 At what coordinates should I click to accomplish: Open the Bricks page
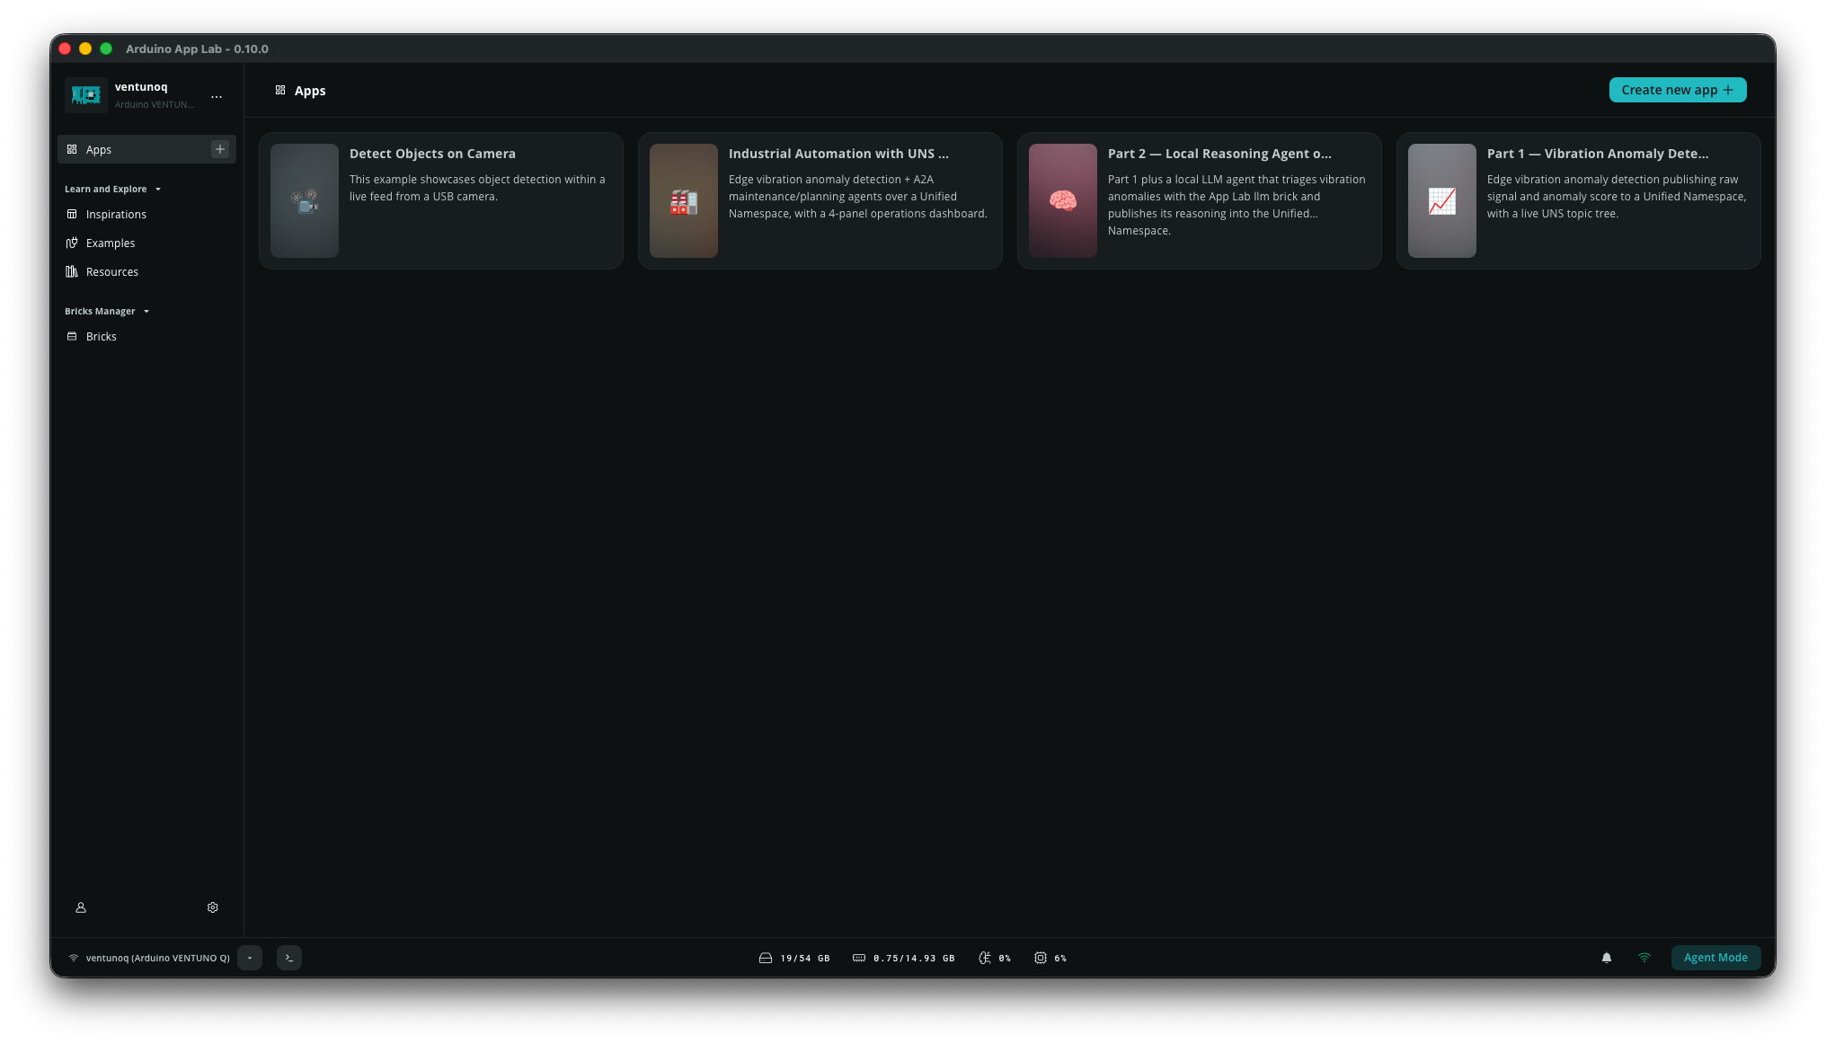click(x=102, y=336)
